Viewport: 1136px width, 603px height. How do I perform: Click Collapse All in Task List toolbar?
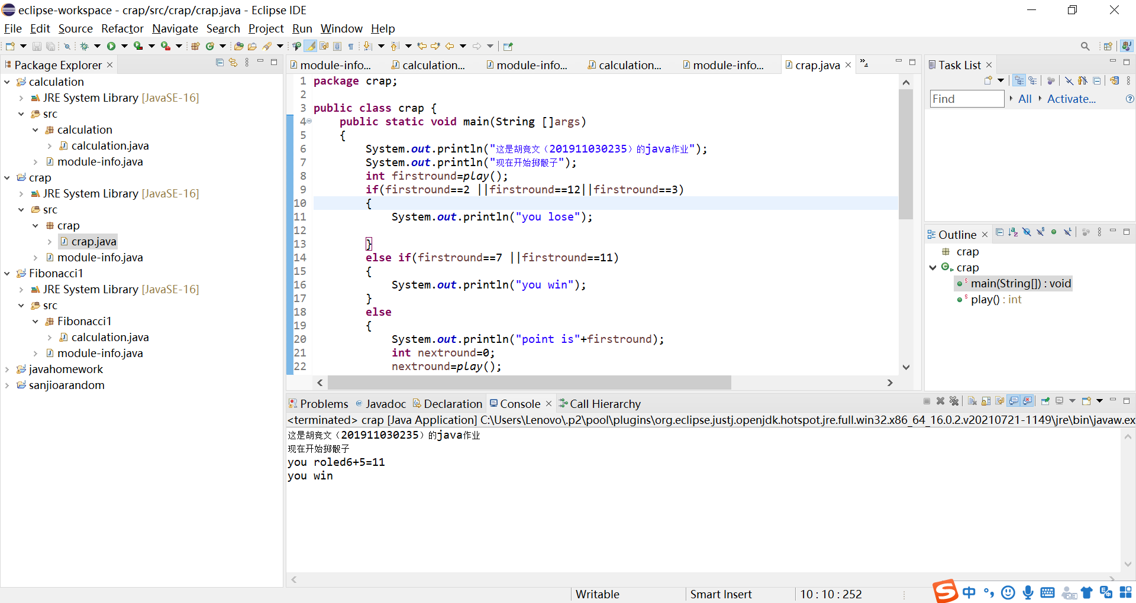tap(1097, 80)
